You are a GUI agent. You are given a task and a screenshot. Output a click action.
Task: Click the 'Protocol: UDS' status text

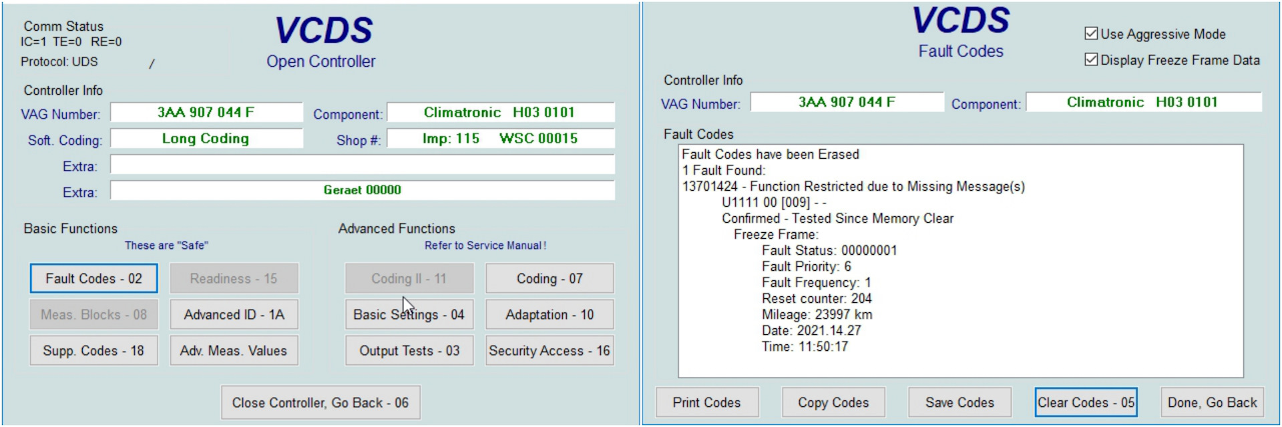tap(59, 61)
